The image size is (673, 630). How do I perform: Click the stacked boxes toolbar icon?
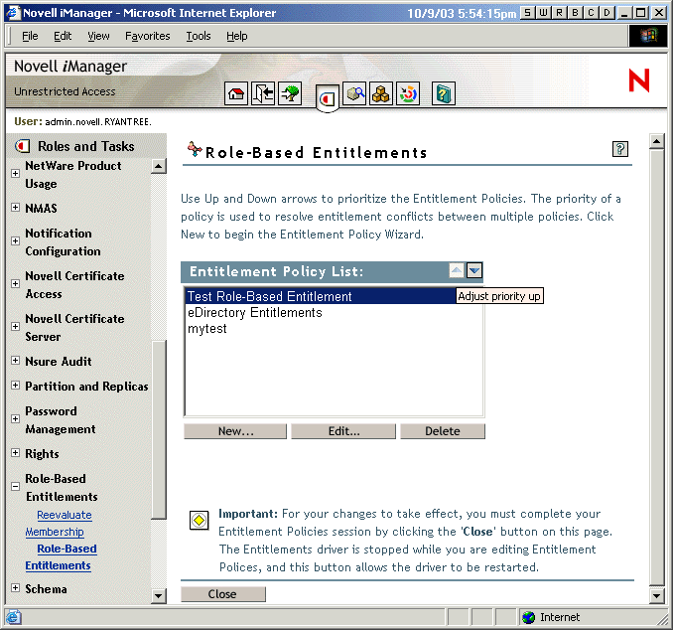coord(381,93)
